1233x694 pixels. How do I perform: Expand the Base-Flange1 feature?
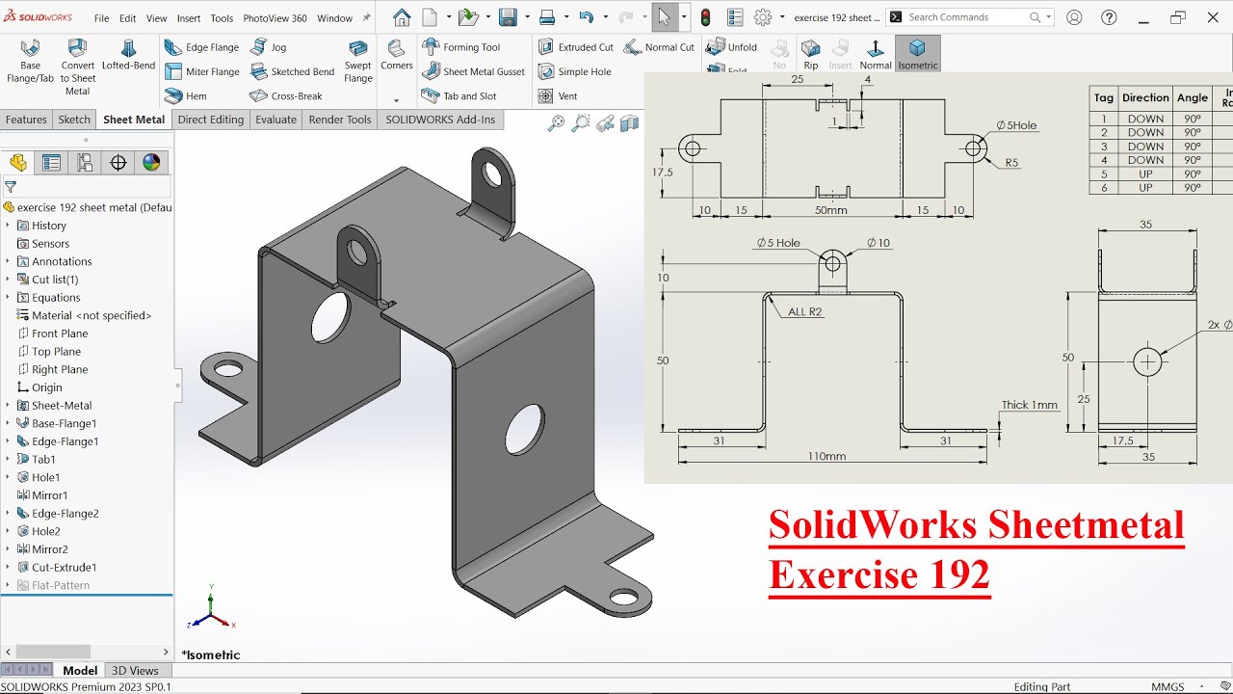pyautogui.click(x=8, y=423)
